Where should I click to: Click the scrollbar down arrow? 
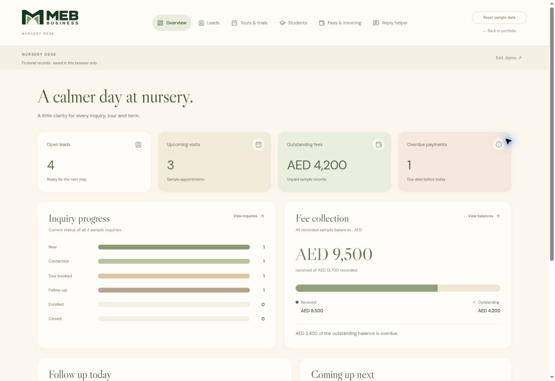click(552, 377)
